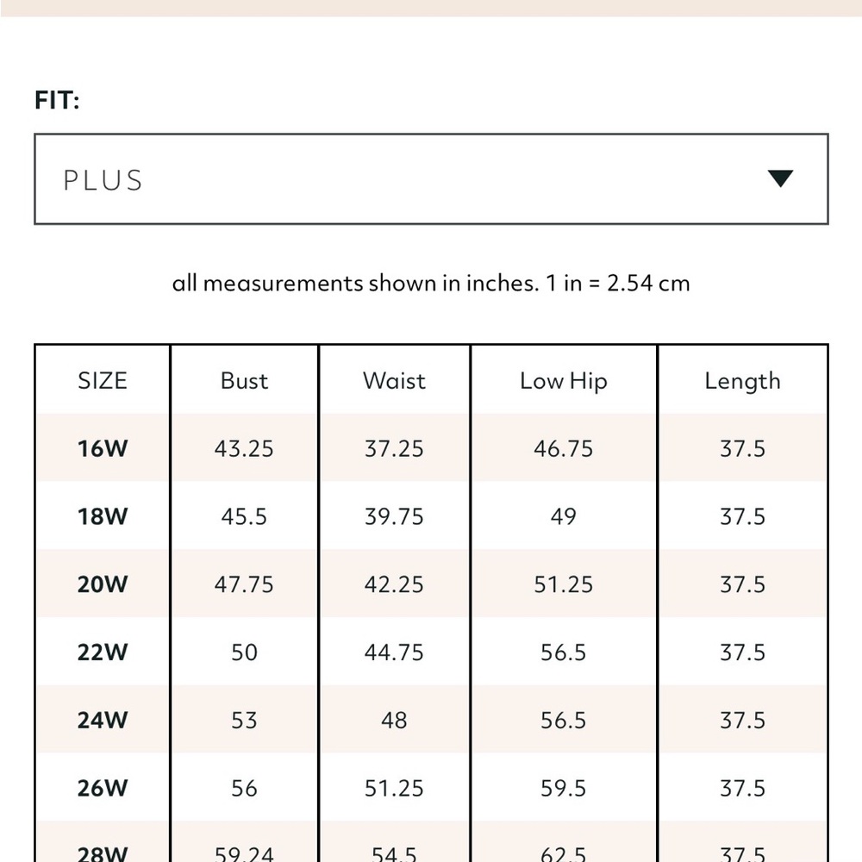Select the 26W size row label
The image size is (862, 862).
coord(103,788)
